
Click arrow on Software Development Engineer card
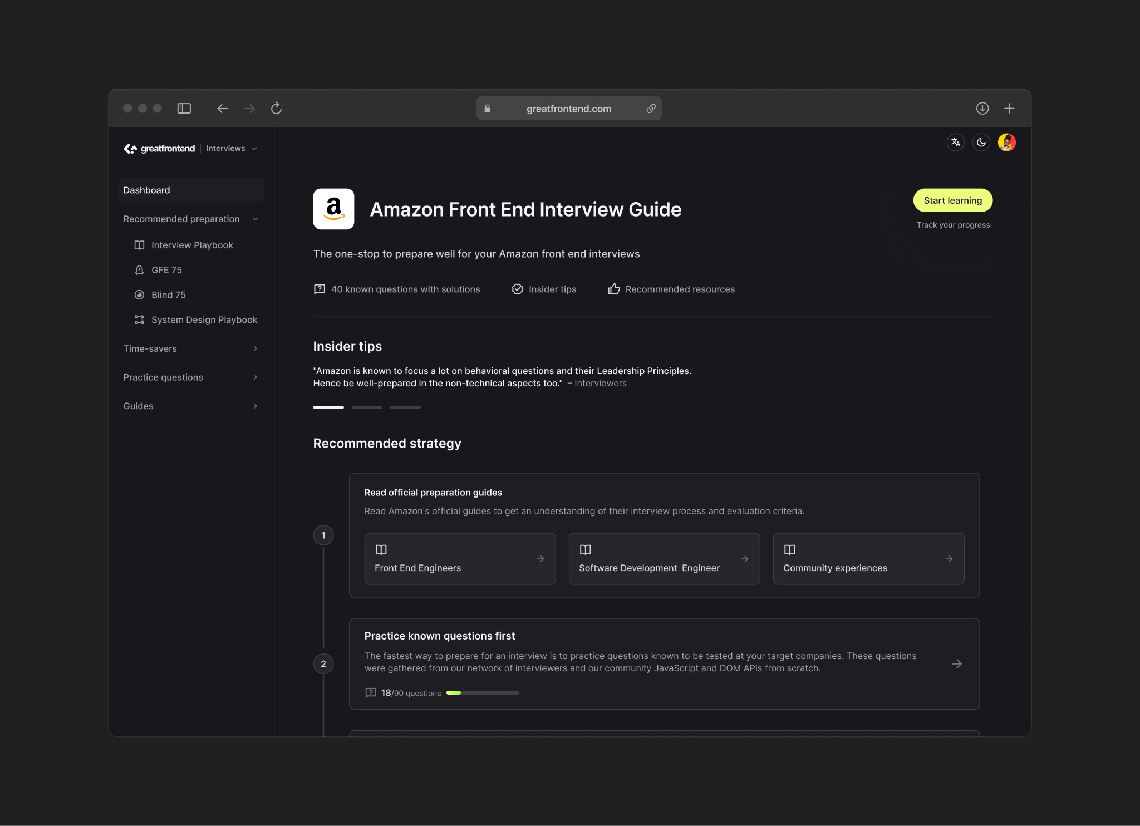745,559
